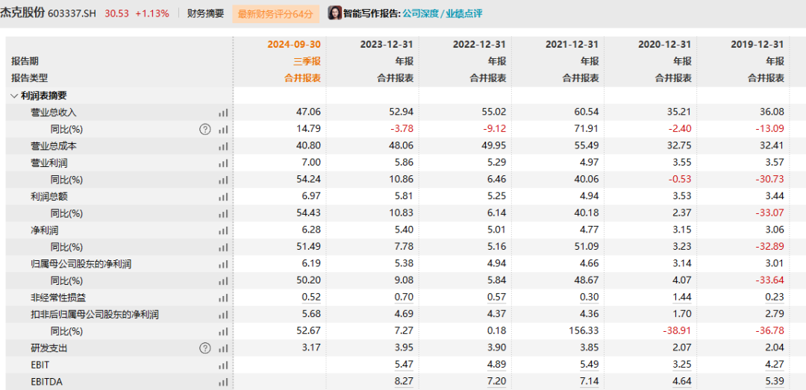806x390 pixels.
Task: Click 扣非后归属母公司股东的净利润 row label
Action: 95,315
